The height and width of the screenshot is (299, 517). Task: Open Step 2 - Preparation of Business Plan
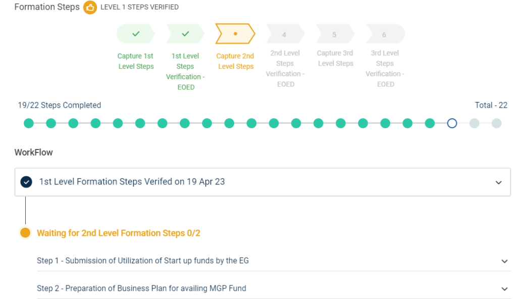pos(141,288)
